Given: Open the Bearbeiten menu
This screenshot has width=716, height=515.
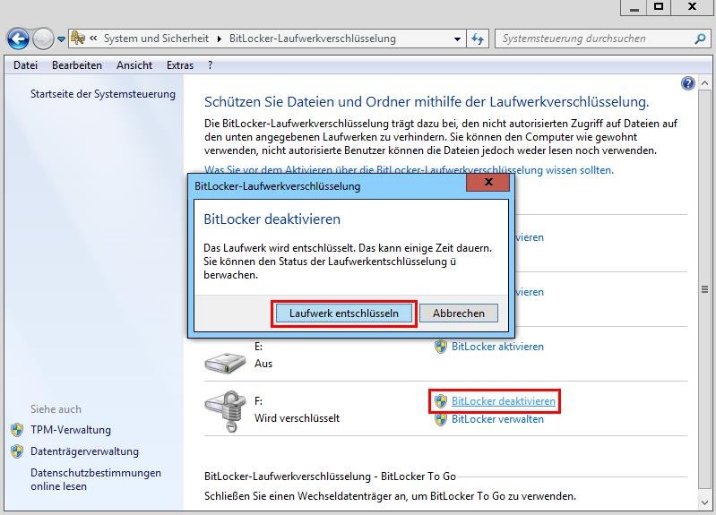Looking at the screenshot, I should coord(77,65).
